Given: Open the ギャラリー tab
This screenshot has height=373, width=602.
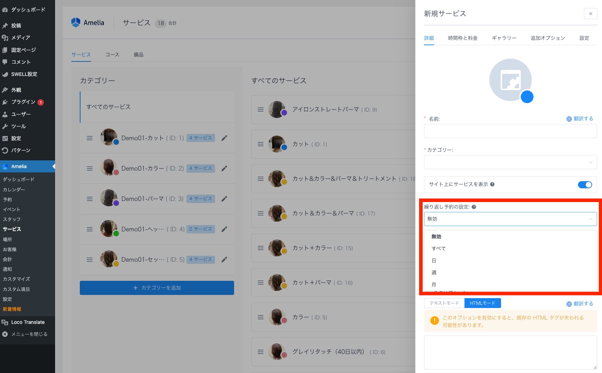Looking at the screenshot, I should click(504, 38).
